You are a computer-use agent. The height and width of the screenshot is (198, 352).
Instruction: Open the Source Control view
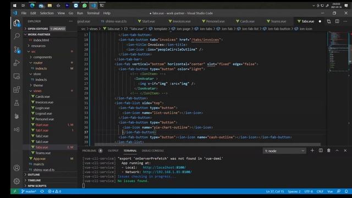pyautogui.click(x=17, y=50)
